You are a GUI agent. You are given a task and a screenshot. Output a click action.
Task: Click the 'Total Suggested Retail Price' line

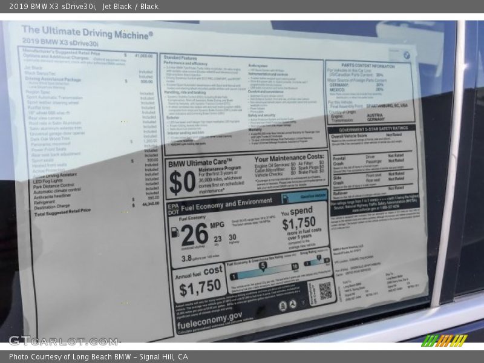62,212
